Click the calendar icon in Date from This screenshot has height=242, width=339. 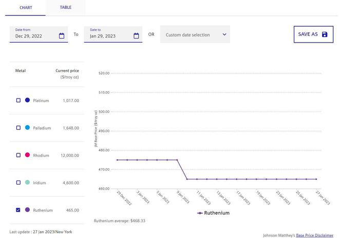[x=62, y=36]
